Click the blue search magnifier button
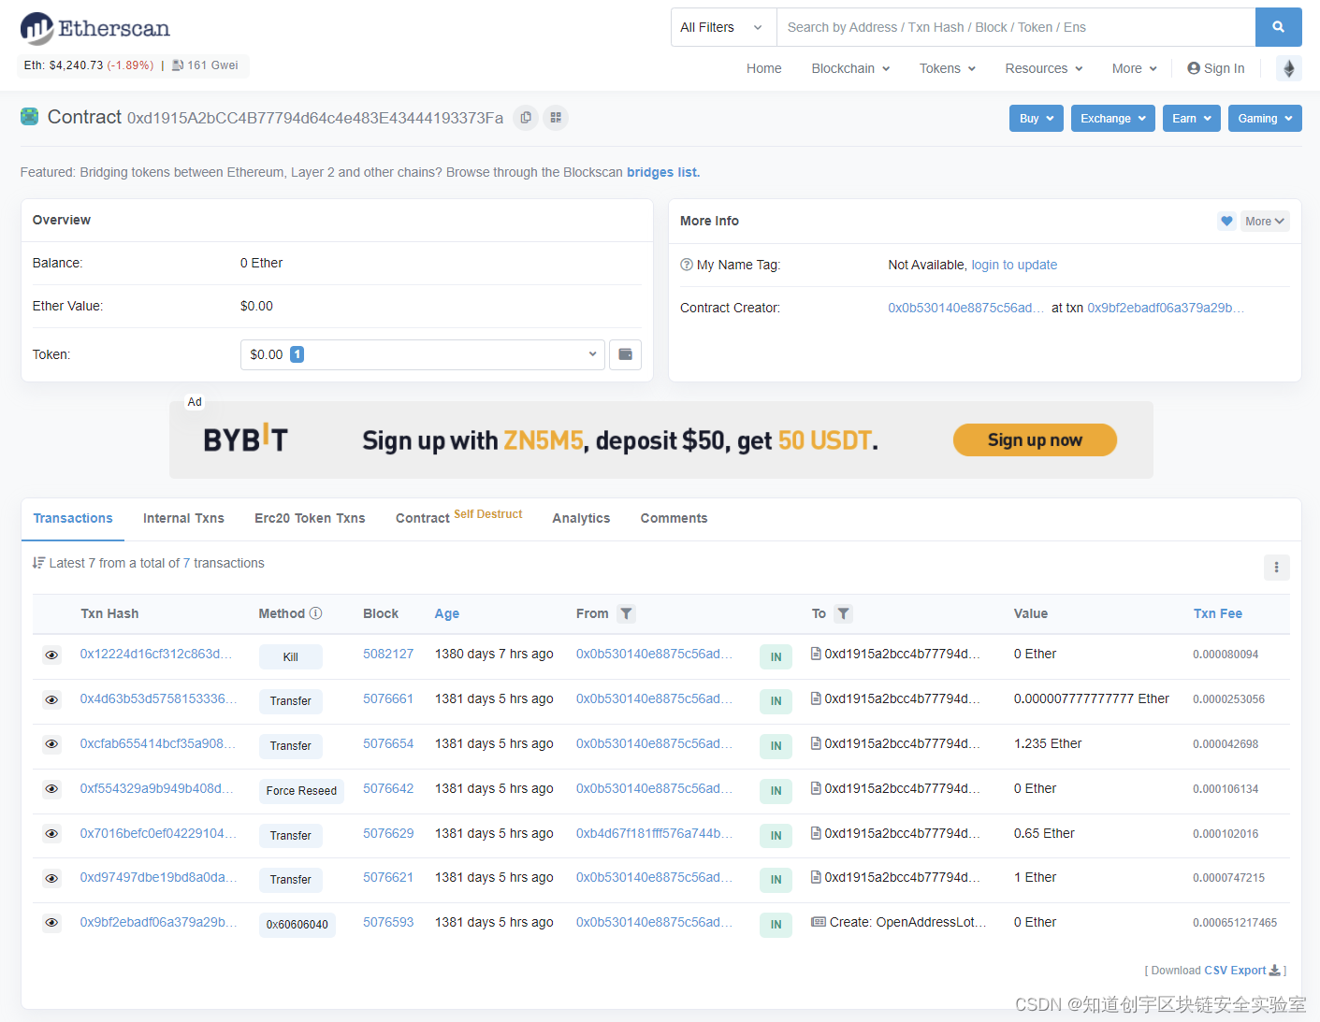Viewport: 1320px width, 1022px height. [1278, 27]
